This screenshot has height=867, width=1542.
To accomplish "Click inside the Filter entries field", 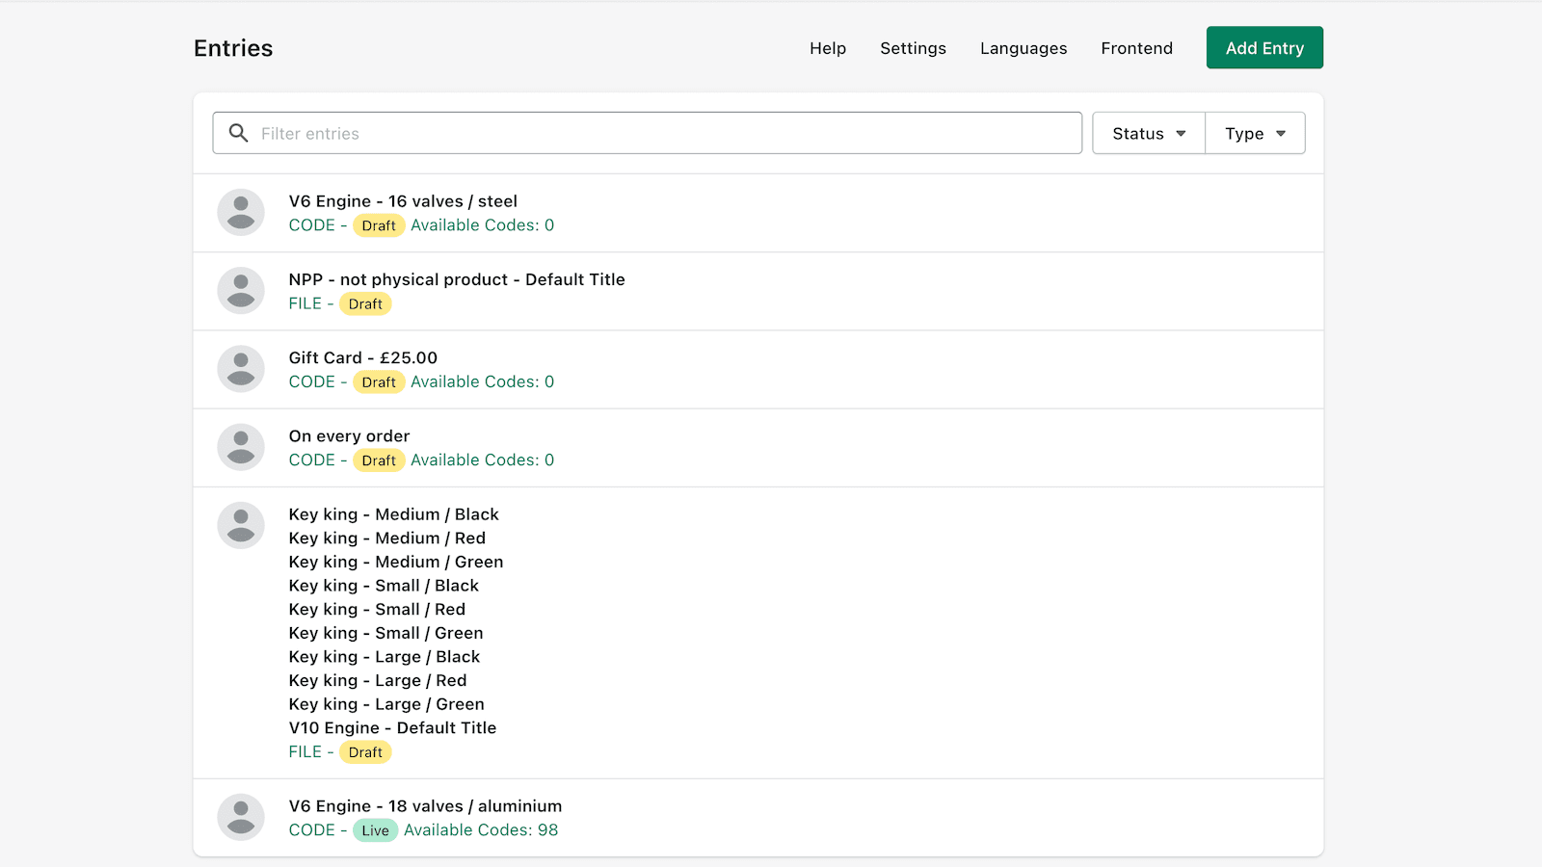I will click(646, 133).
